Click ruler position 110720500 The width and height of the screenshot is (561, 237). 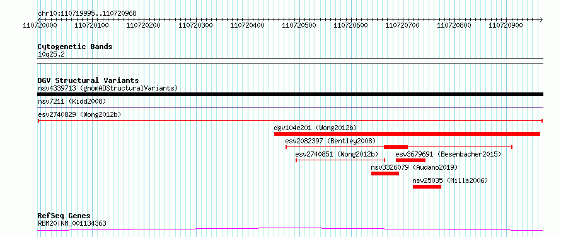pos(299,26)
